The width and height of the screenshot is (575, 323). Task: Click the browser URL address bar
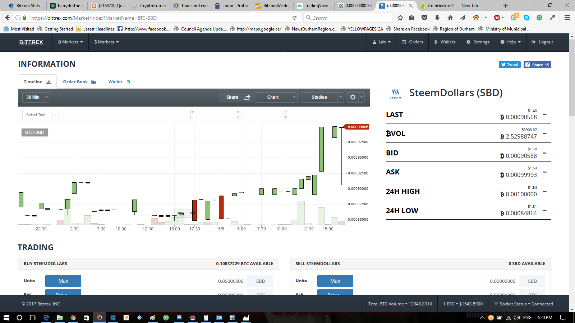158,18
